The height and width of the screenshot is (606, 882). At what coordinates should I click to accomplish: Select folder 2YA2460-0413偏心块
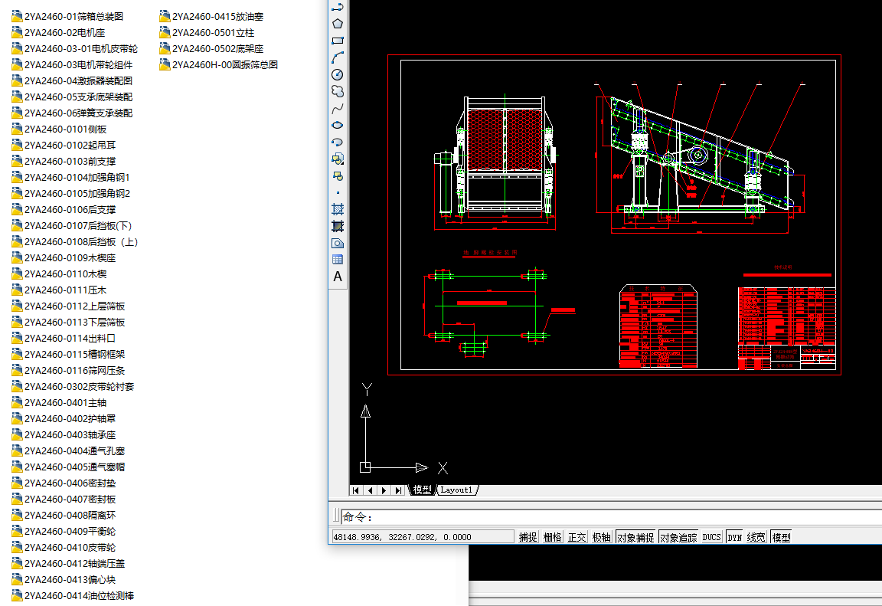point(64,579)
